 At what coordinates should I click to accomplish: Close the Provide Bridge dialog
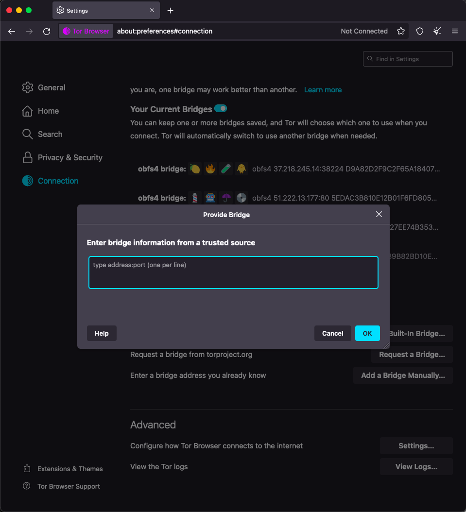(379, 214)
